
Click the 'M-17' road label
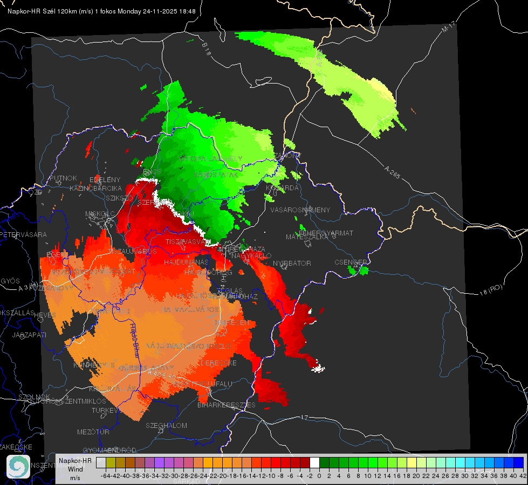point(448,26)
